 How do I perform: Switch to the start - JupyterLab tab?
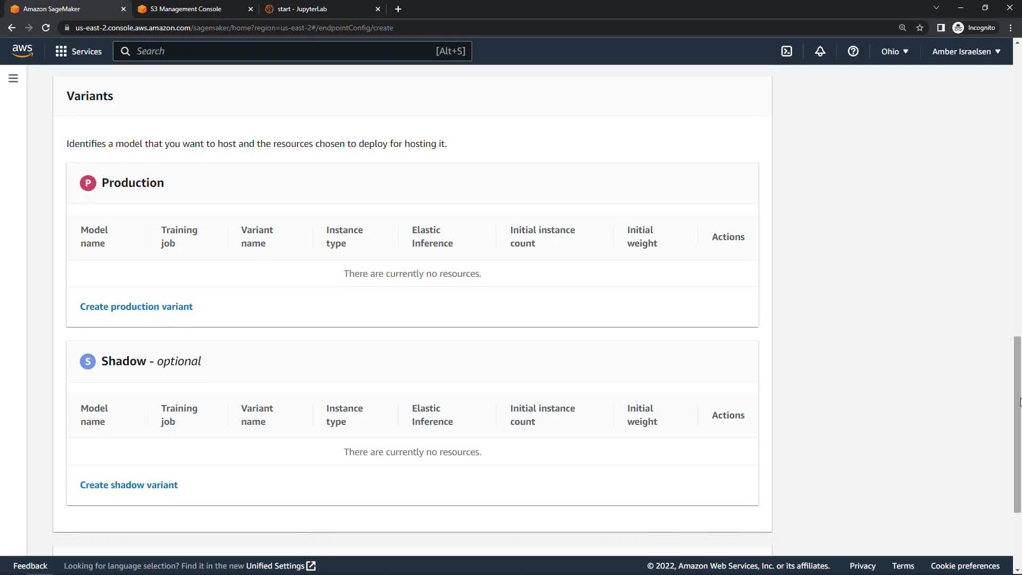(x=302, y=9)
